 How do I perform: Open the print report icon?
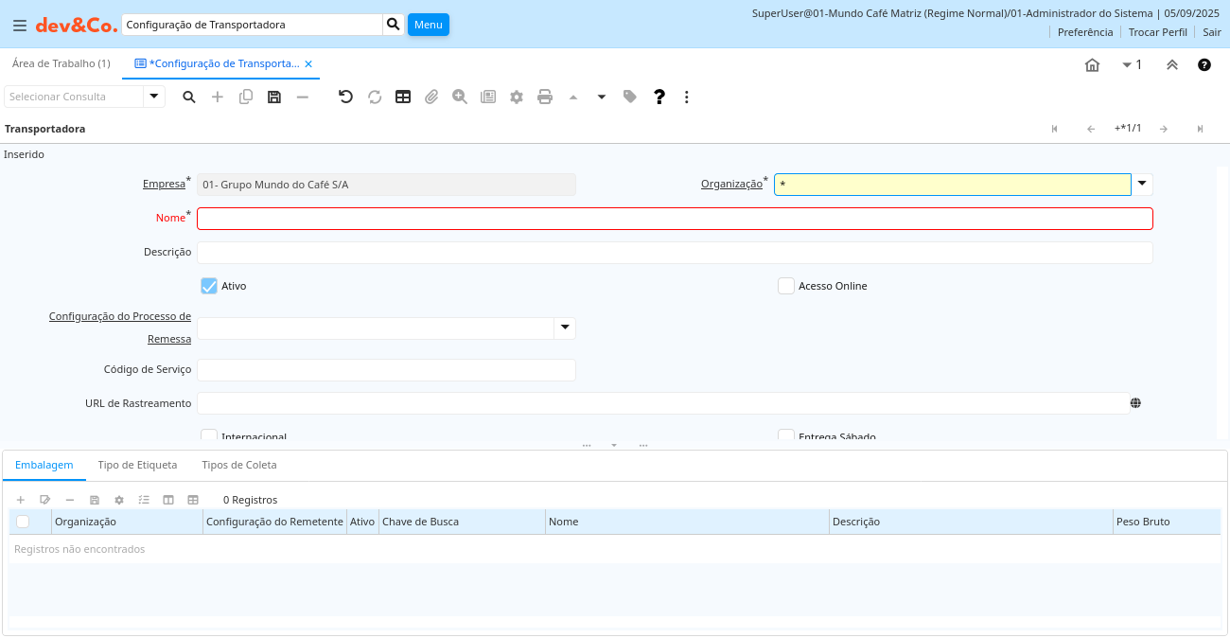[545, 97]
